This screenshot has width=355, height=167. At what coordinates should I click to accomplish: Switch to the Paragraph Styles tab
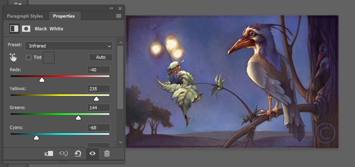tap(25, 16)
